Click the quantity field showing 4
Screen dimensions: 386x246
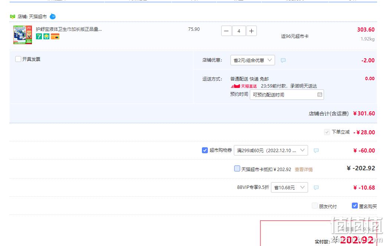[x=239, y=31]
